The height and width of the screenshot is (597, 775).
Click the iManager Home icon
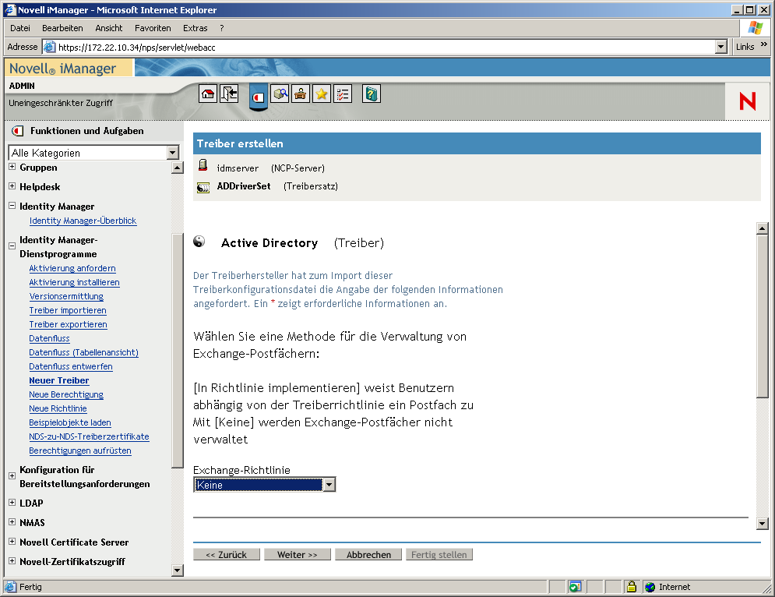tap(207, 94)
